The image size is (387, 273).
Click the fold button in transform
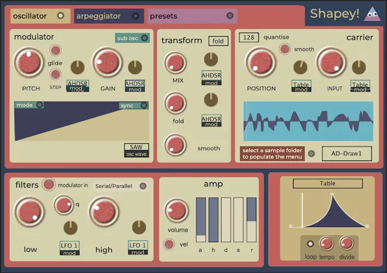218,41
